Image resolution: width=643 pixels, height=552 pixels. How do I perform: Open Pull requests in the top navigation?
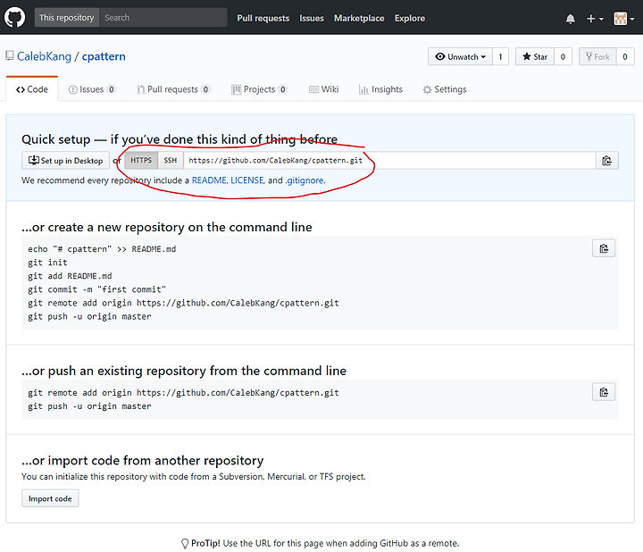(x=263, y=18)
